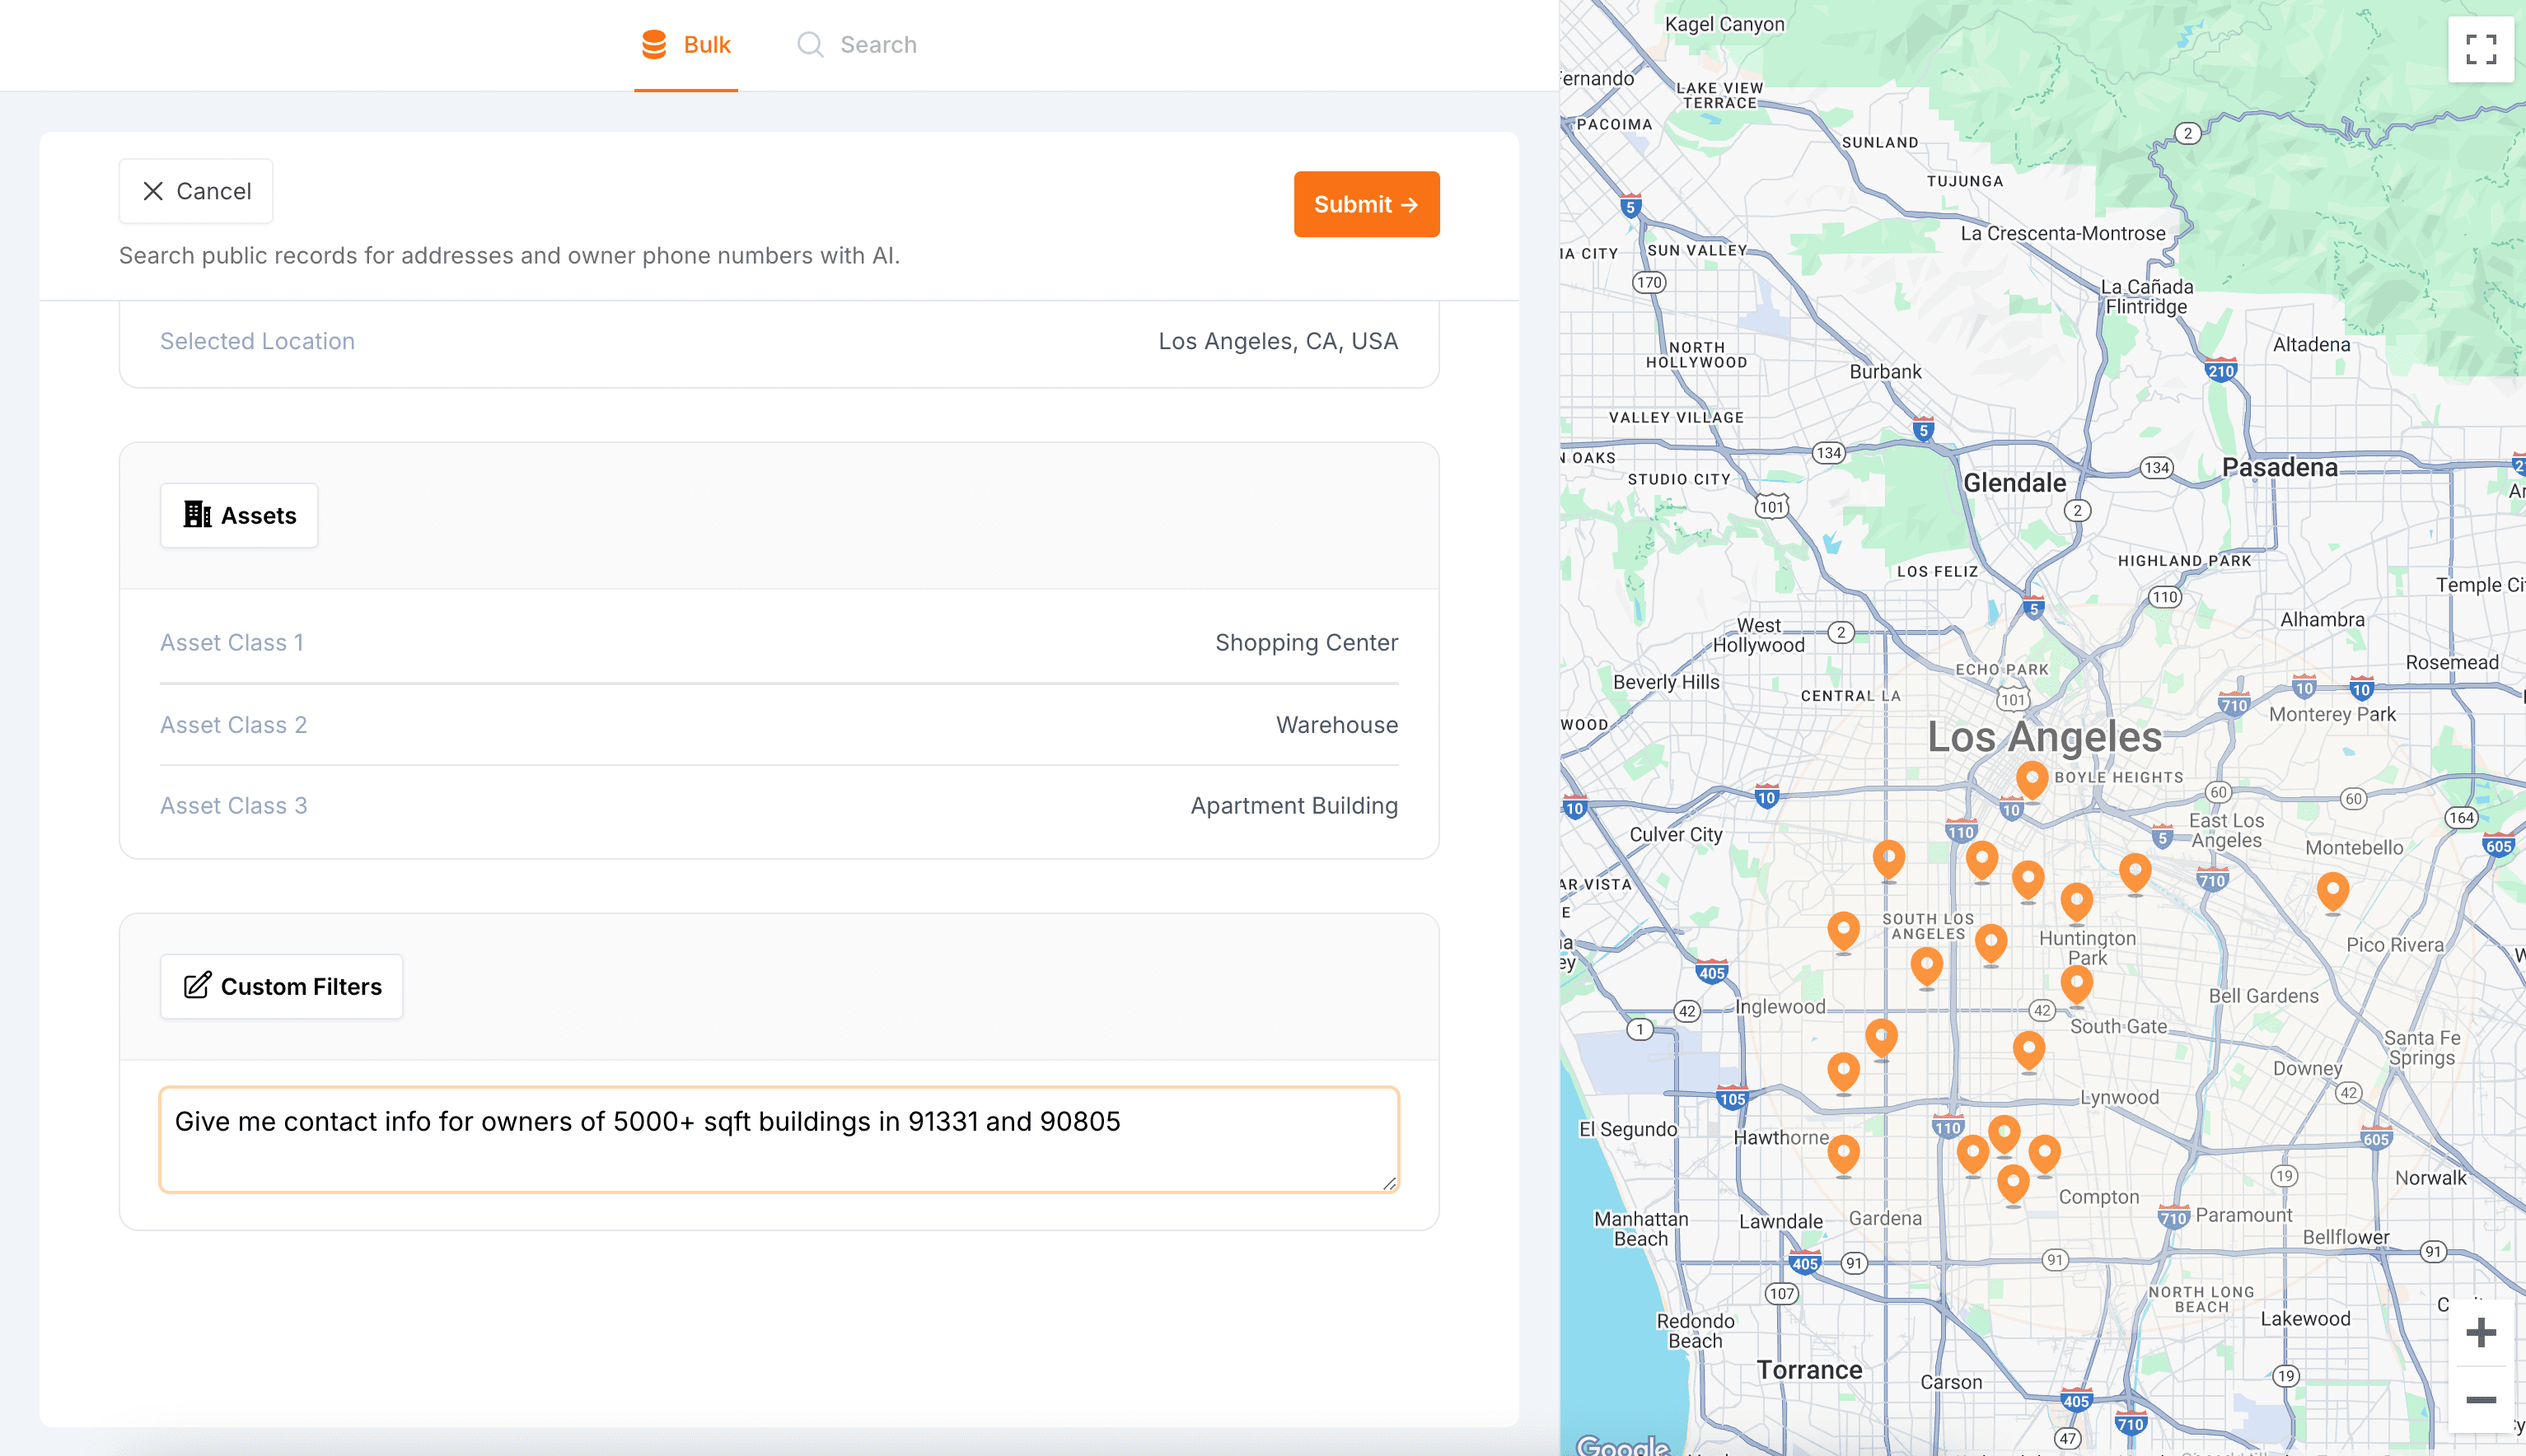Click the map pin near Boyle Heights

coord(2031,778)
